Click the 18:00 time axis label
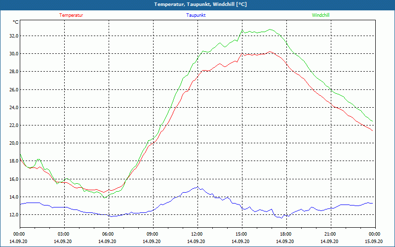This screenshot has height=247, width=395. [286, 234]
